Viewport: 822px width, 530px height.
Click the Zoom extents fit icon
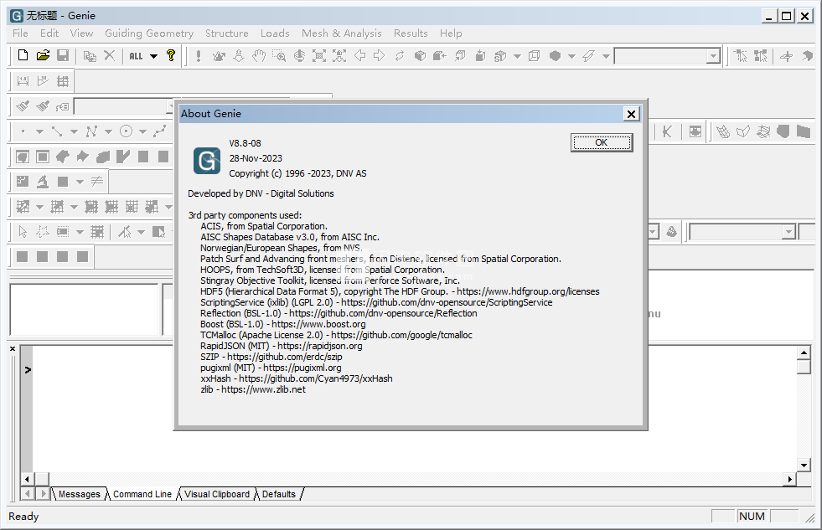coord(318,55)
